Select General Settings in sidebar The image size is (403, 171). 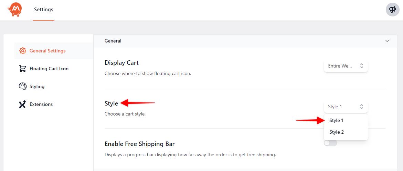coord(47,51)
